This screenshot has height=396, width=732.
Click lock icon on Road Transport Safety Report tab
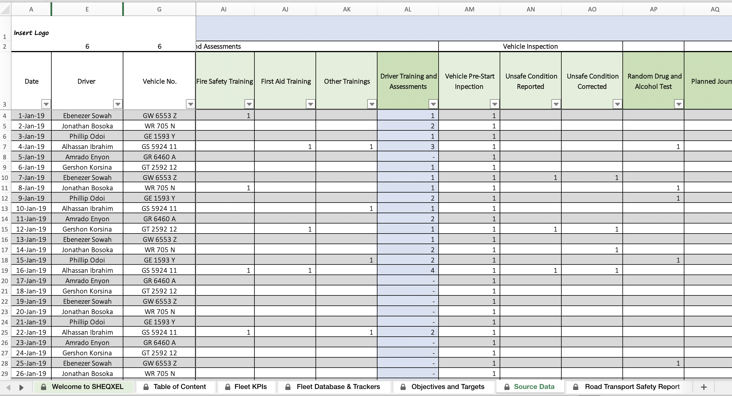coord(576,387)
